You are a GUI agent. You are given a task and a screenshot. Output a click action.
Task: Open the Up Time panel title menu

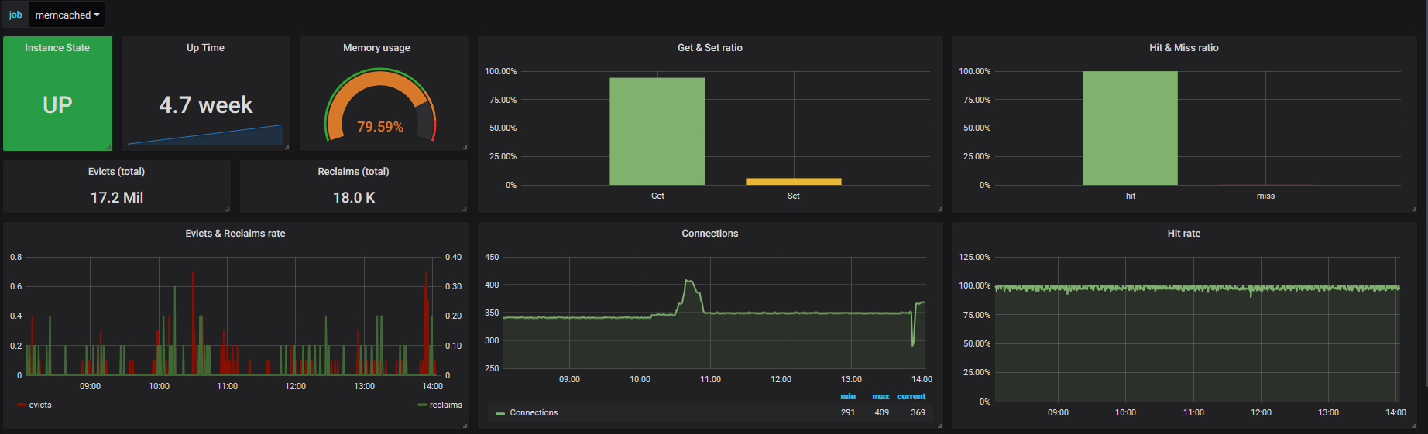click(x=205, y=48)
